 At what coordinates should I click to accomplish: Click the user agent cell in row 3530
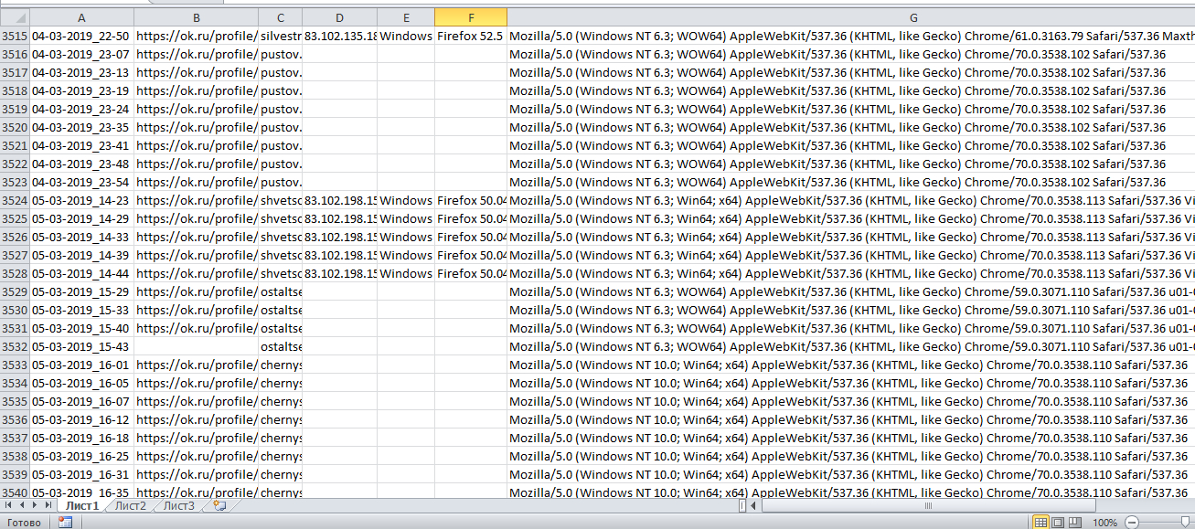pyautogui.click(x=851, y=310)
